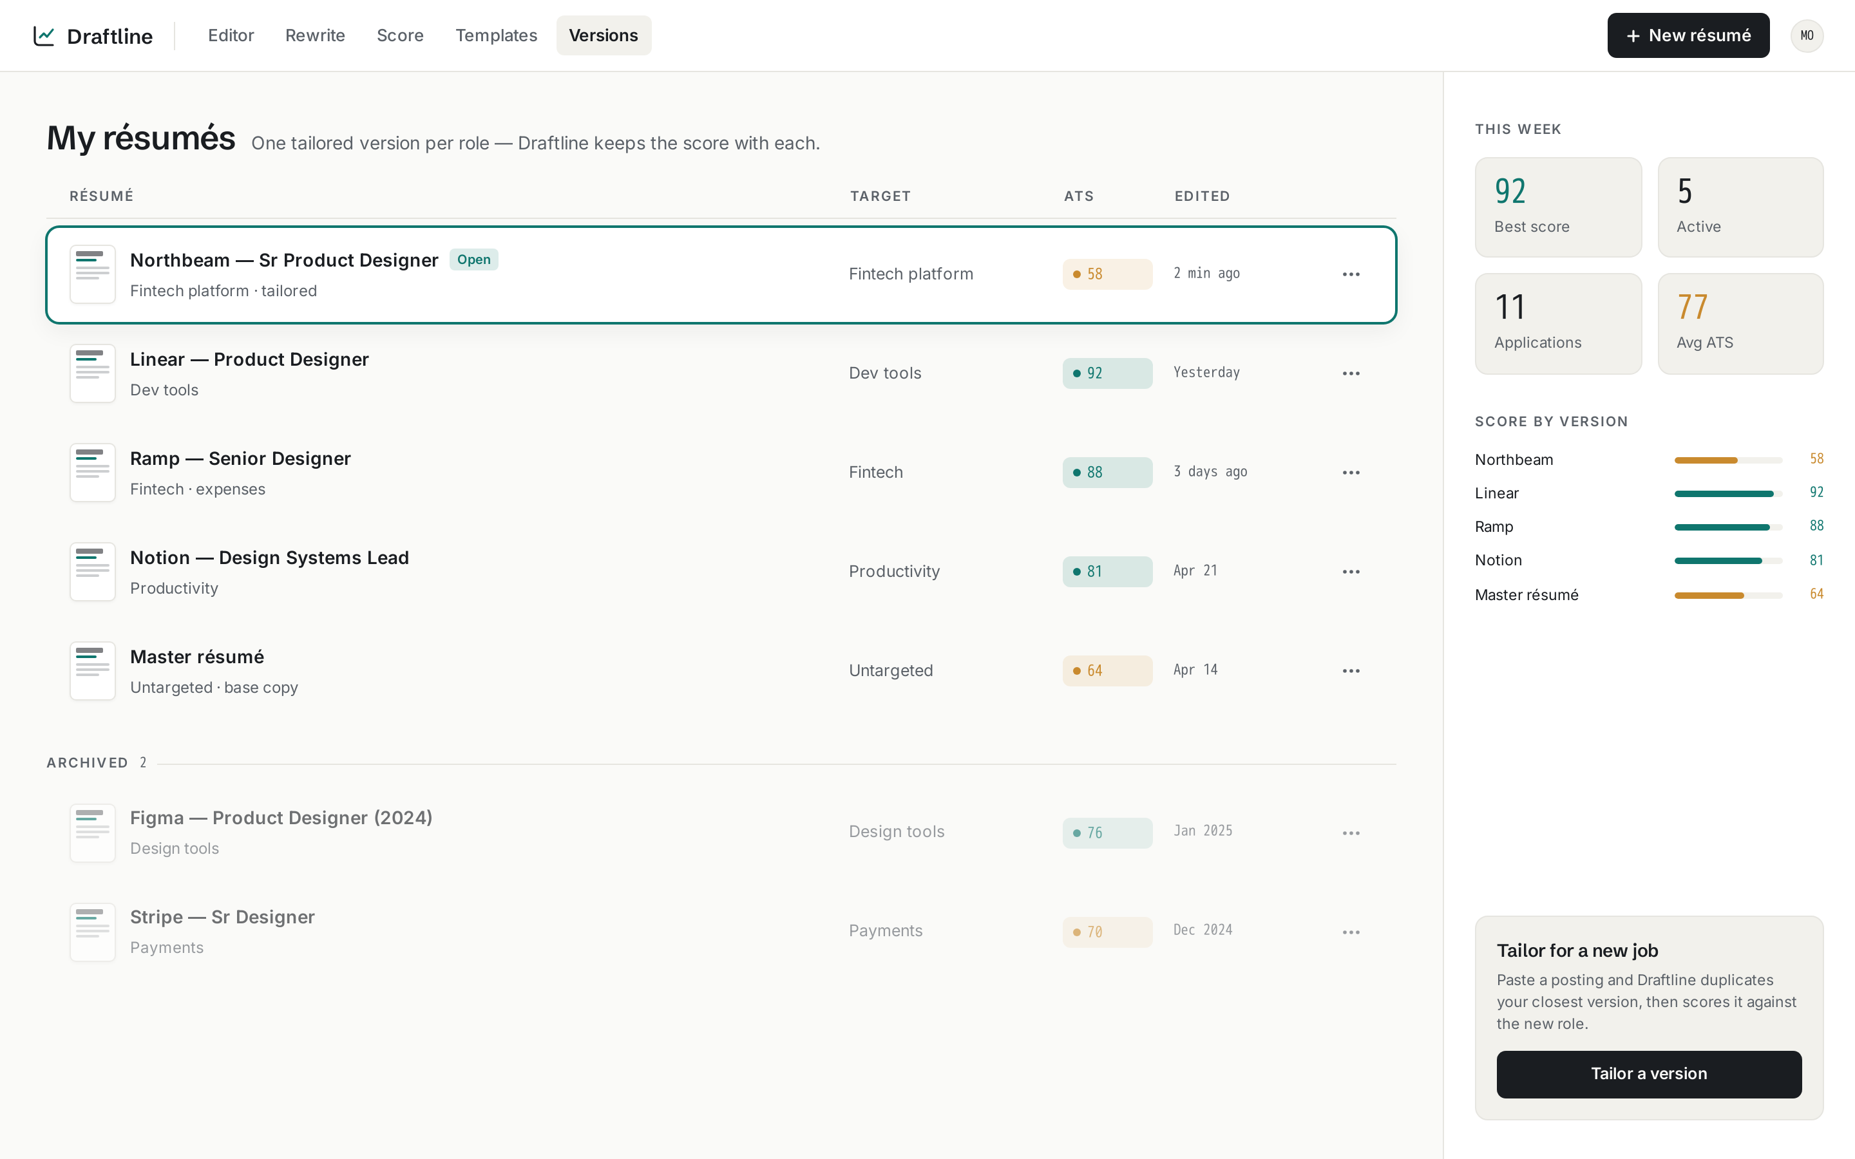Click 'Productivity' target cell in Notion row

point(894,572)
